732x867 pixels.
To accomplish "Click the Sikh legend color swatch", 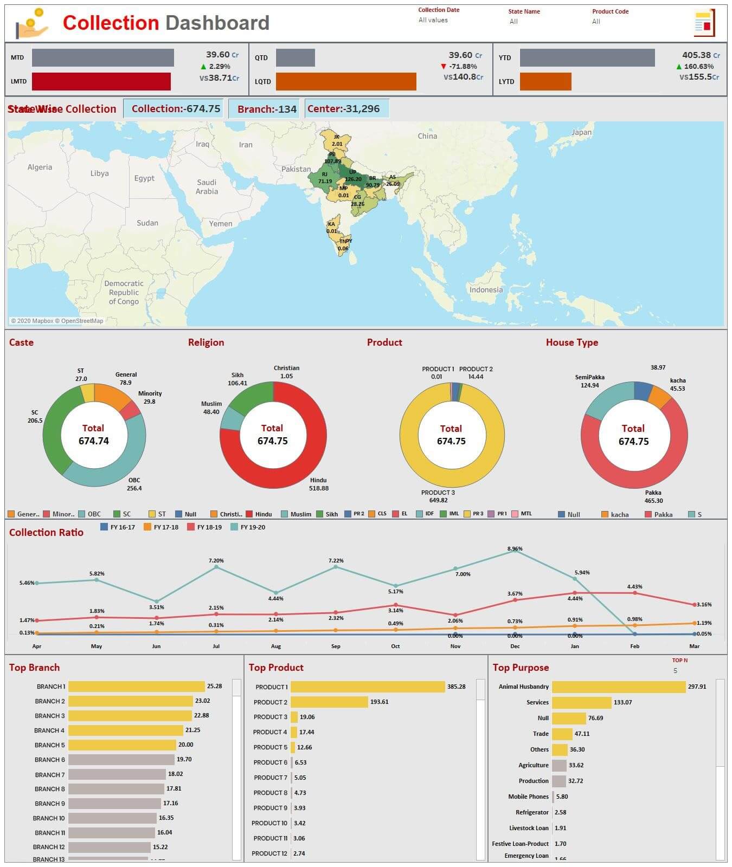I will 320,514.
